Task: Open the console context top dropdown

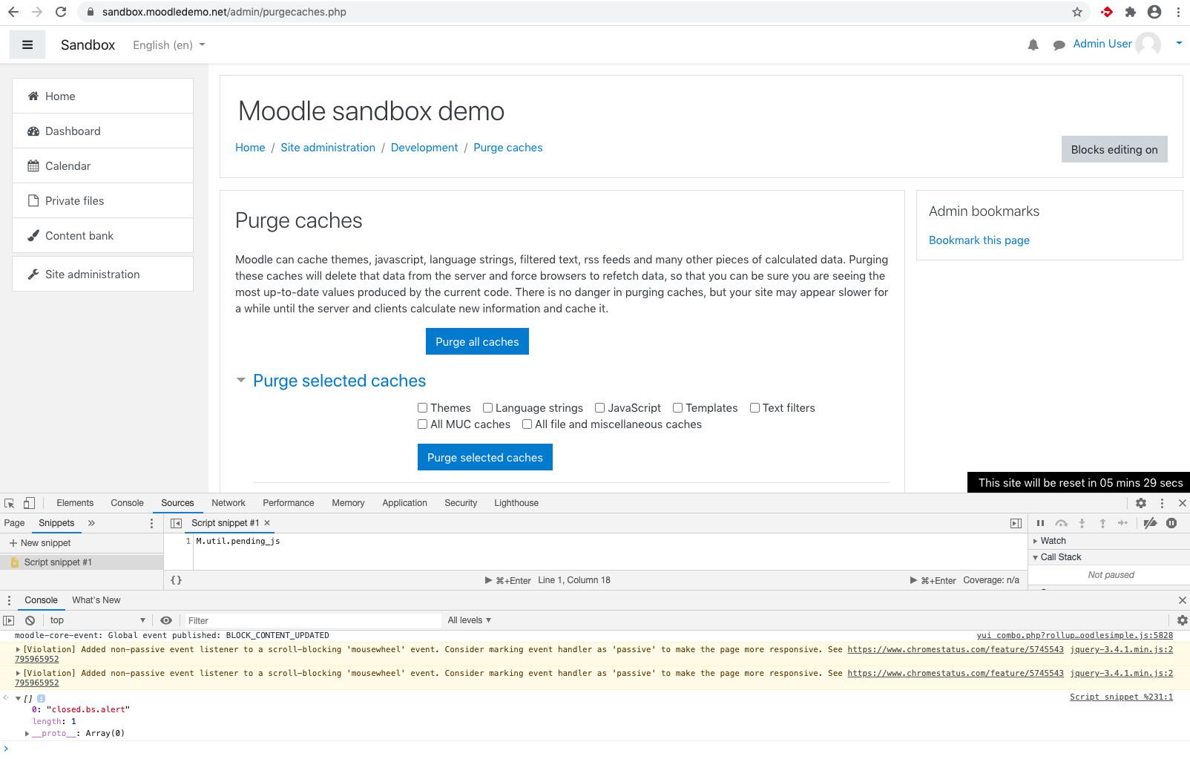Action: coord(97,620)
